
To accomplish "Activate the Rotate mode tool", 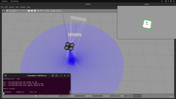I will (10, 11).
